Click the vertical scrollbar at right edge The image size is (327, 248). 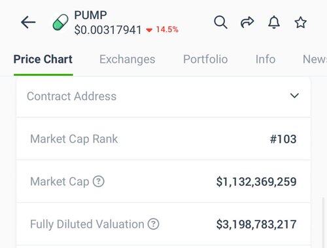(323, 222)
